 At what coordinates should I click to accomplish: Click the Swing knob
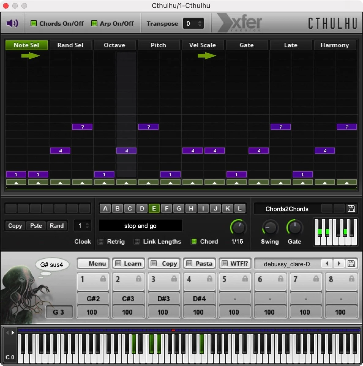point(270,227)
